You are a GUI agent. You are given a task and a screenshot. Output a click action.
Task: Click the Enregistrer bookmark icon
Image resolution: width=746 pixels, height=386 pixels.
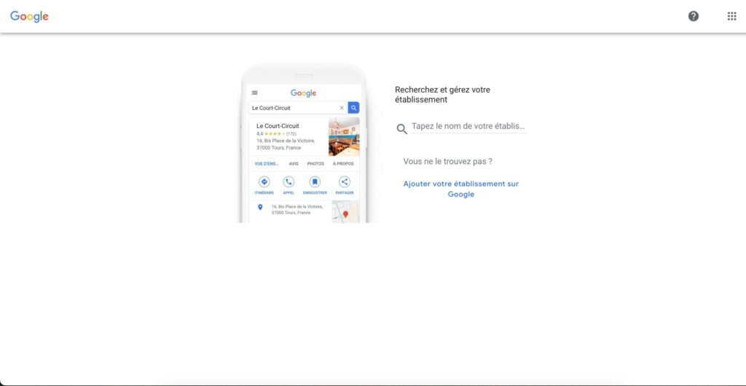(x=315, y=182)
